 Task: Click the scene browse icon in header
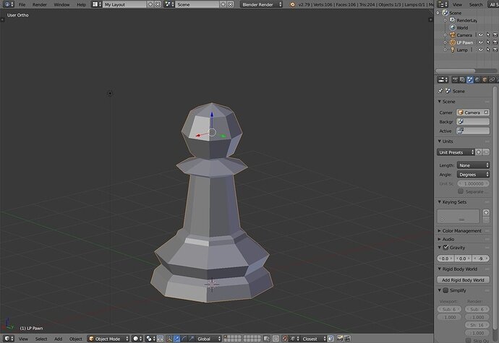click(169, 4)
